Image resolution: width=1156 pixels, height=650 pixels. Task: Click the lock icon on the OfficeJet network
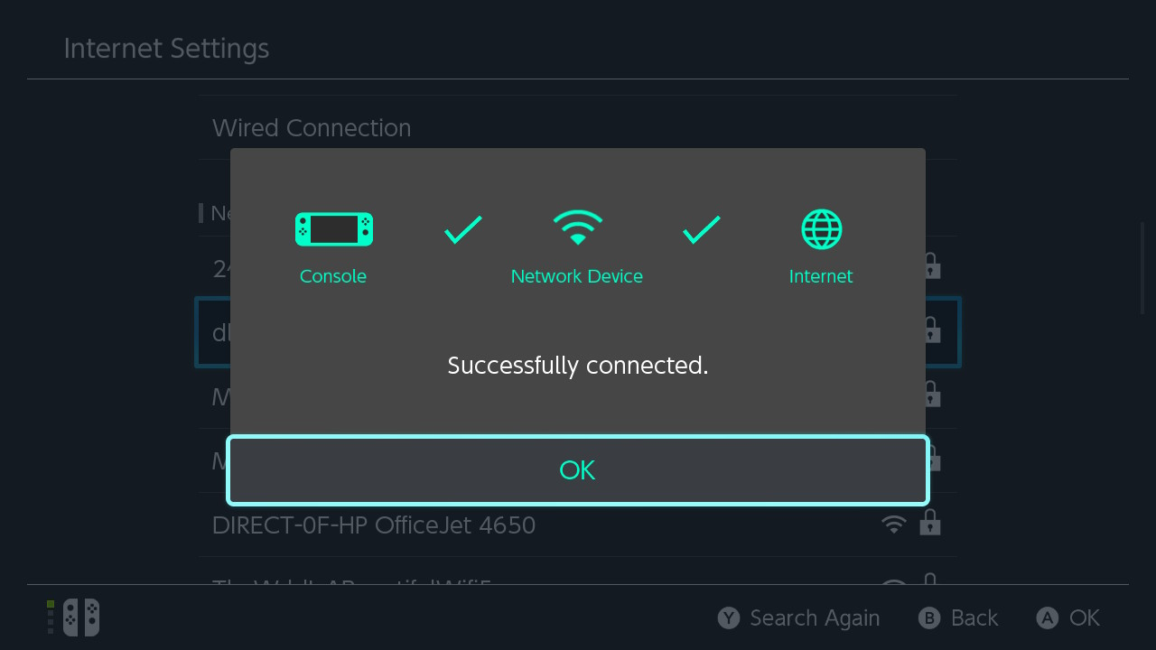point(930,523)
